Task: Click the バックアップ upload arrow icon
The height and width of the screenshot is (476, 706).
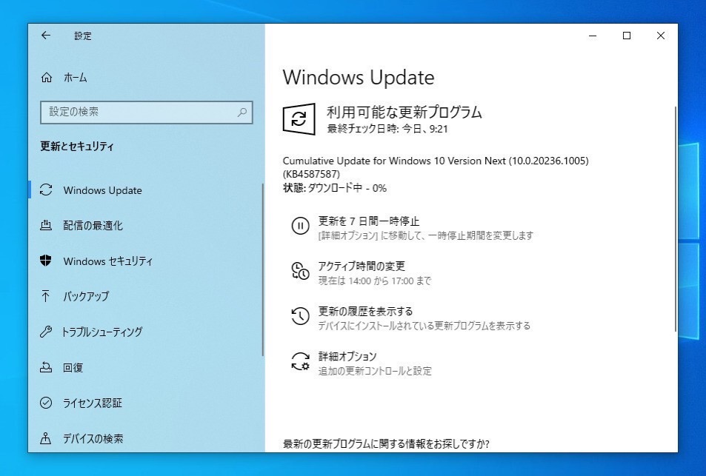Action: pyautogui.click(x=45, y=295)
